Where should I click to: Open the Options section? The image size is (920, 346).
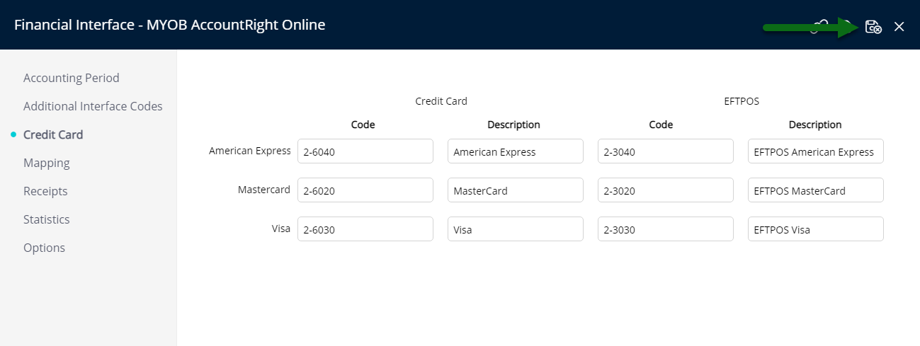click(44, 248)
